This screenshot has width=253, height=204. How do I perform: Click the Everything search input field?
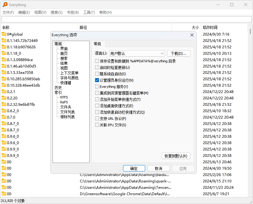tap(126, 19)
